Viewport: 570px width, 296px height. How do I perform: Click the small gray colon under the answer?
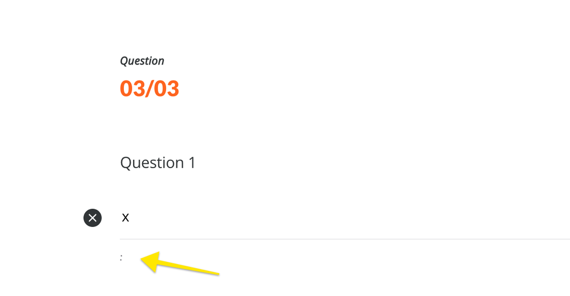pyautogui.click(x=121, y=258)
